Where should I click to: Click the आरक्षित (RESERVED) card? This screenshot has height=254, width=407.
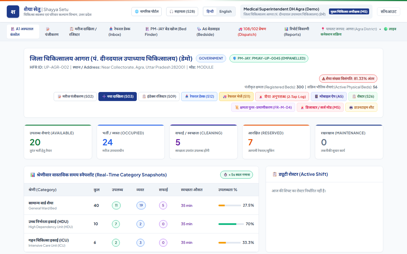coord(276,142)
